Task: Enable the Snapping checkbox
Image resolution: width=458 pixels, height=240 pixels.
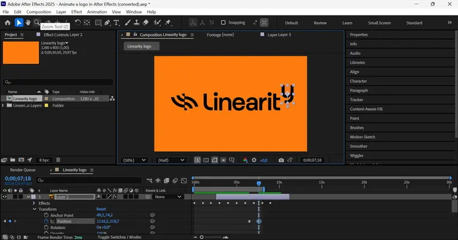Action: (x=223, y=23)
